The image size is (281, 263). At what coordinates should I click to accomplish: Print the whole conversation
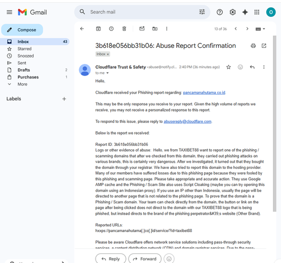pos(253,46)
